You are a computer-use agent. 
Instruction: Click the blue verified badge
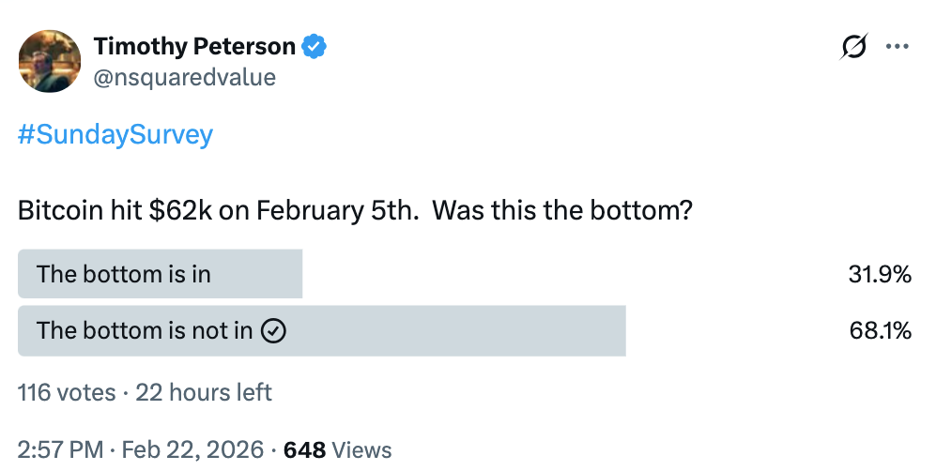313,46
